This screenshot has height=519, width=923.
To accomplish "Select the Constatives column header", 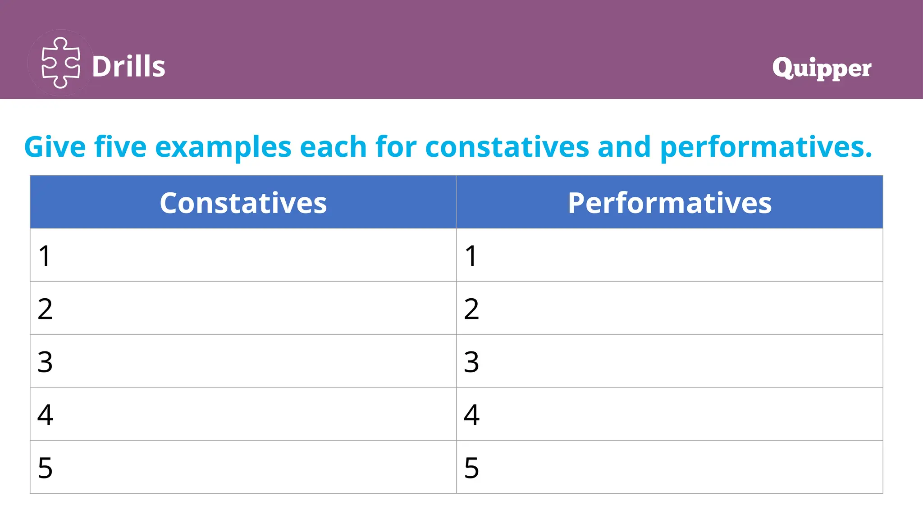I will coord(243,202).
